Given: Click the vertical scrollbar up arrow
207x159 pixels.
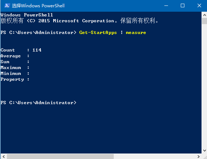Looking at the screenshot, I should coord(204,15).
